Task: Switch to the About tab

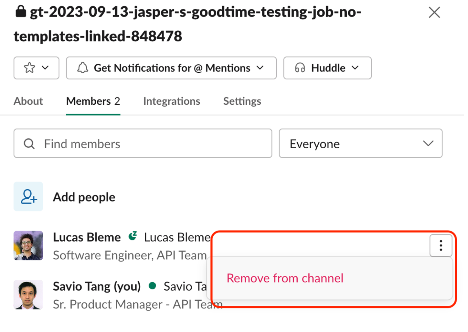Action: pos(28,101)
